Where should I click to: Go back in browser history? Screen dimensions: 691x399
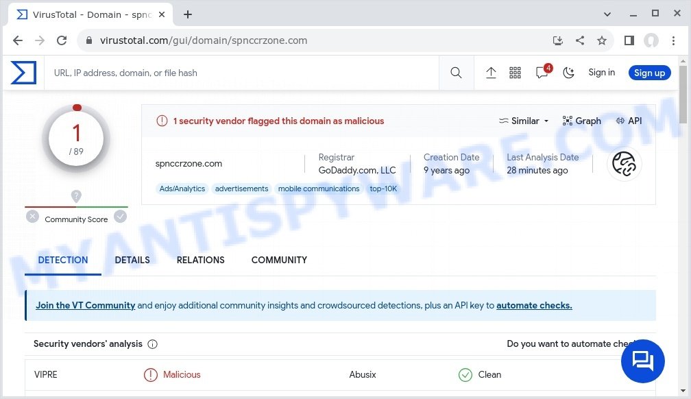click(x=18, y=40)
